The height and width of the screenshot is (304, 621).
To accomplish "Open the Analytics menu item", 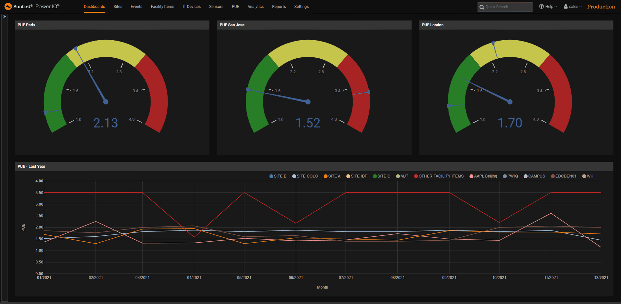I will 255,6.
